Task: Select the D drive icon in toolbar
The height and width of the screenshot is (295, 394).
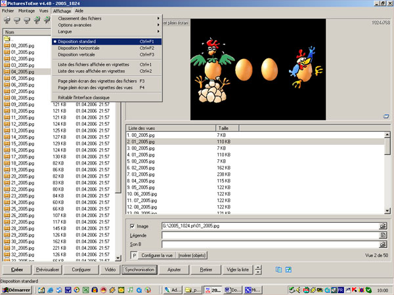Action: tap(27, 20)
